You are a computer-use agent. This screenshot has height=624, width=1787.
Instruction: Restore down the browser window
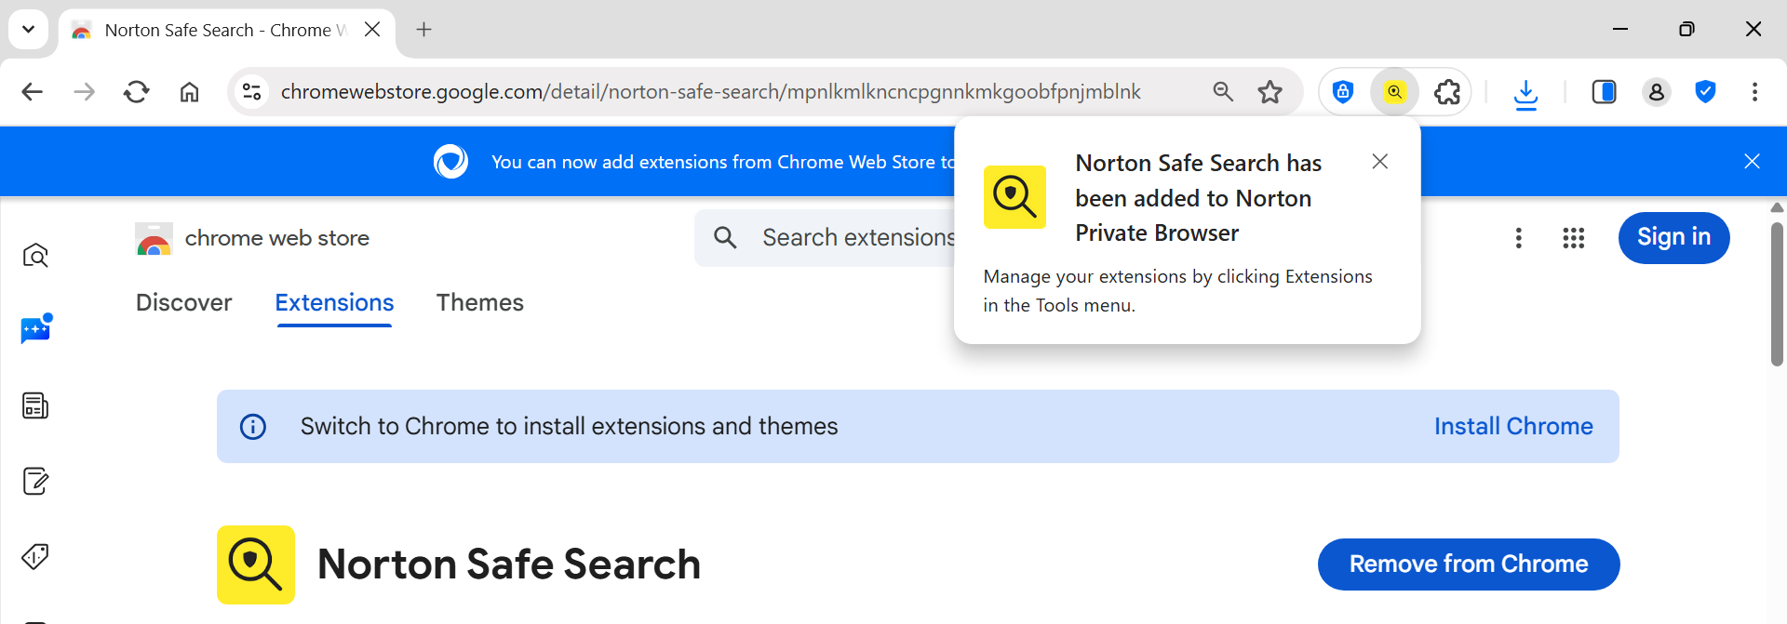(1686, 30)
